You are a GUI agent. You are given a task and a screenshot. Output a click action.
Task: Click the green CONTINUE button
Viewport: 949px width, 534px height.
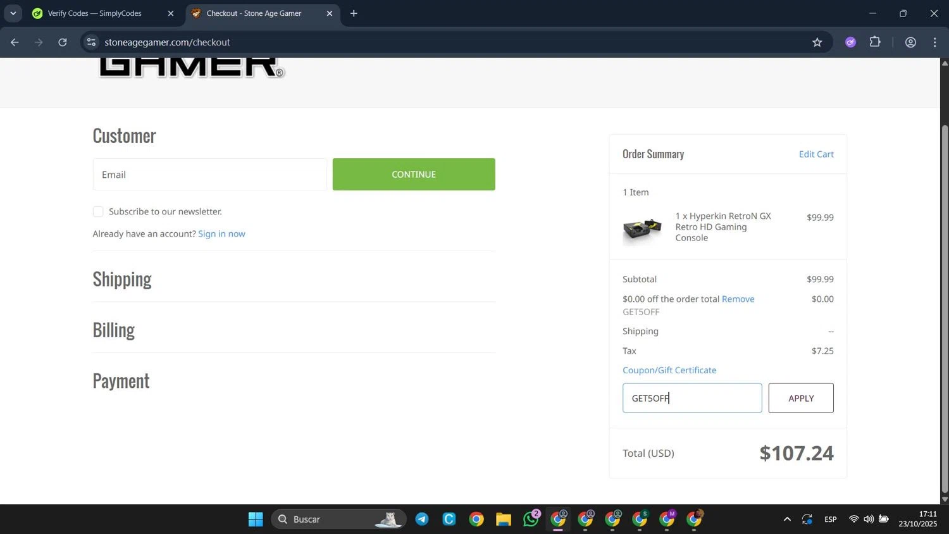pos(414,175)
